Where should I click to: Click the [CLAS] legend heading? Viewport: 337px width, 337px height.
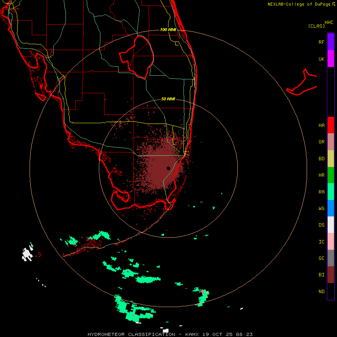point(316,26)
